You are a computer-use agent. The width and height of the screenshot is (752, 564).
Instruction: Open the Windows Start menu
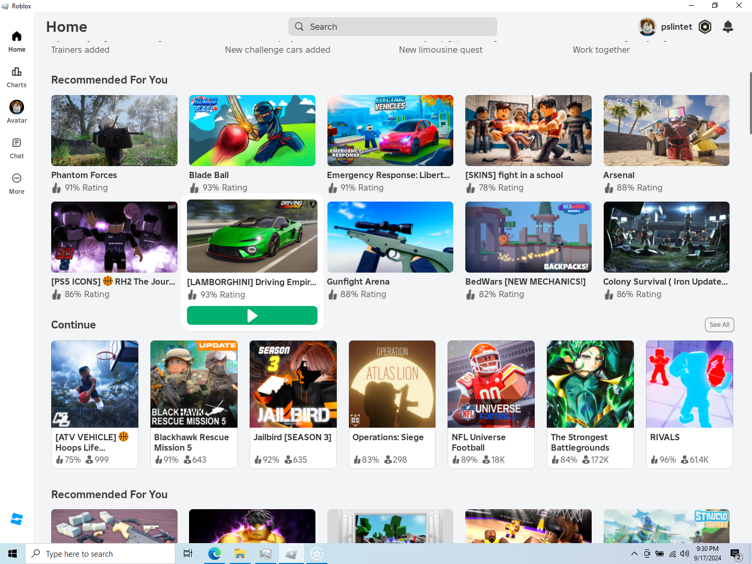(x=13, y=554)
